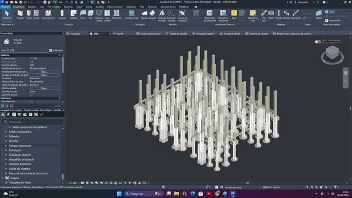Close the {3D} view tab
This screenshot has width=352, height=198.
point(110,34)
